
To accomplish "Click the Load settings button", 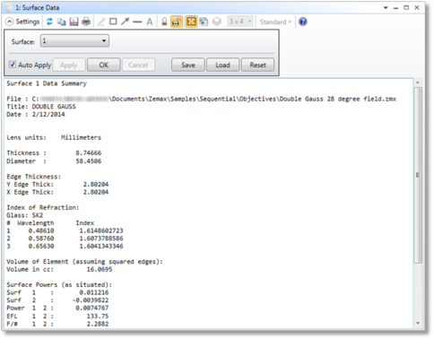I will pyautogui.click(x=222, y=65).
